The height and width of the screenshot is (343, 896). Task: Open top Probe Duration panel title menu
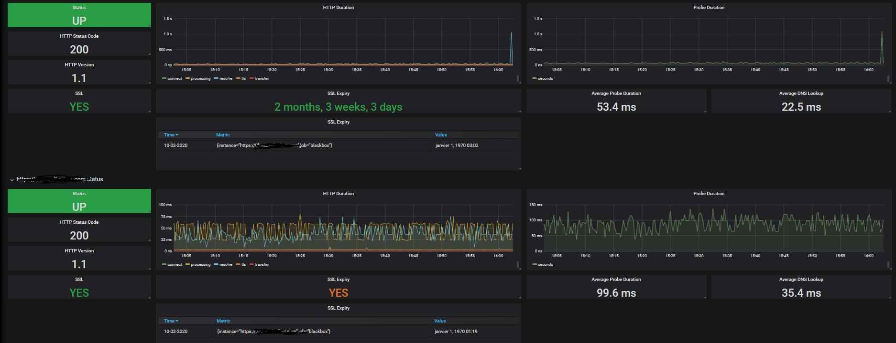pos(709,8)
